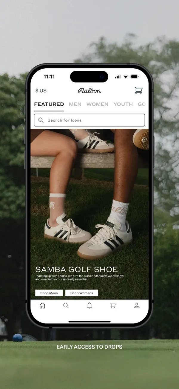Viewport: 179px width, 389px height.
Task: Tap the magnifier icon in search field
Action: pos(41,120)
